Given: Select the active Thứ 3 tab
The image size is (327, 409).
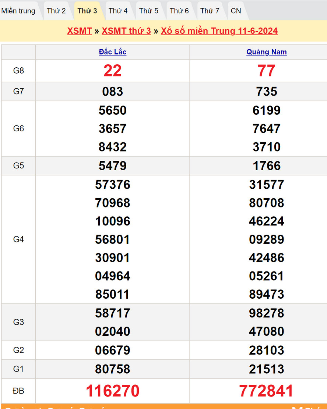Looking at the screenshot, I should pyautogui.click(x=87, y=11).
